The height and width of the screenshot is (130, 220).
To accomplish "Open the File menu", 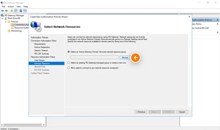I will 4,7.
